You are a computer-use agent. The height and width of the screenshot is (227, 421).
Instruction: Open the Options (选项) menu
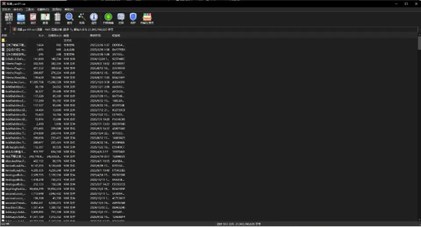tap(57, 9)
